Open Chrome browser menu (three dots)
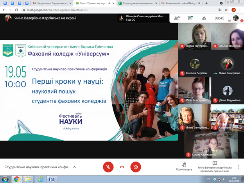 240,9
